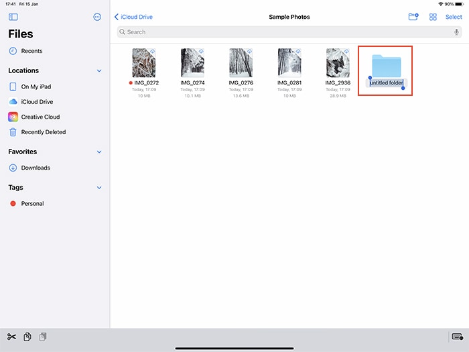Select the Personal red tag
The height and width of the screenshot is (352, 469).
pos(27,204)
